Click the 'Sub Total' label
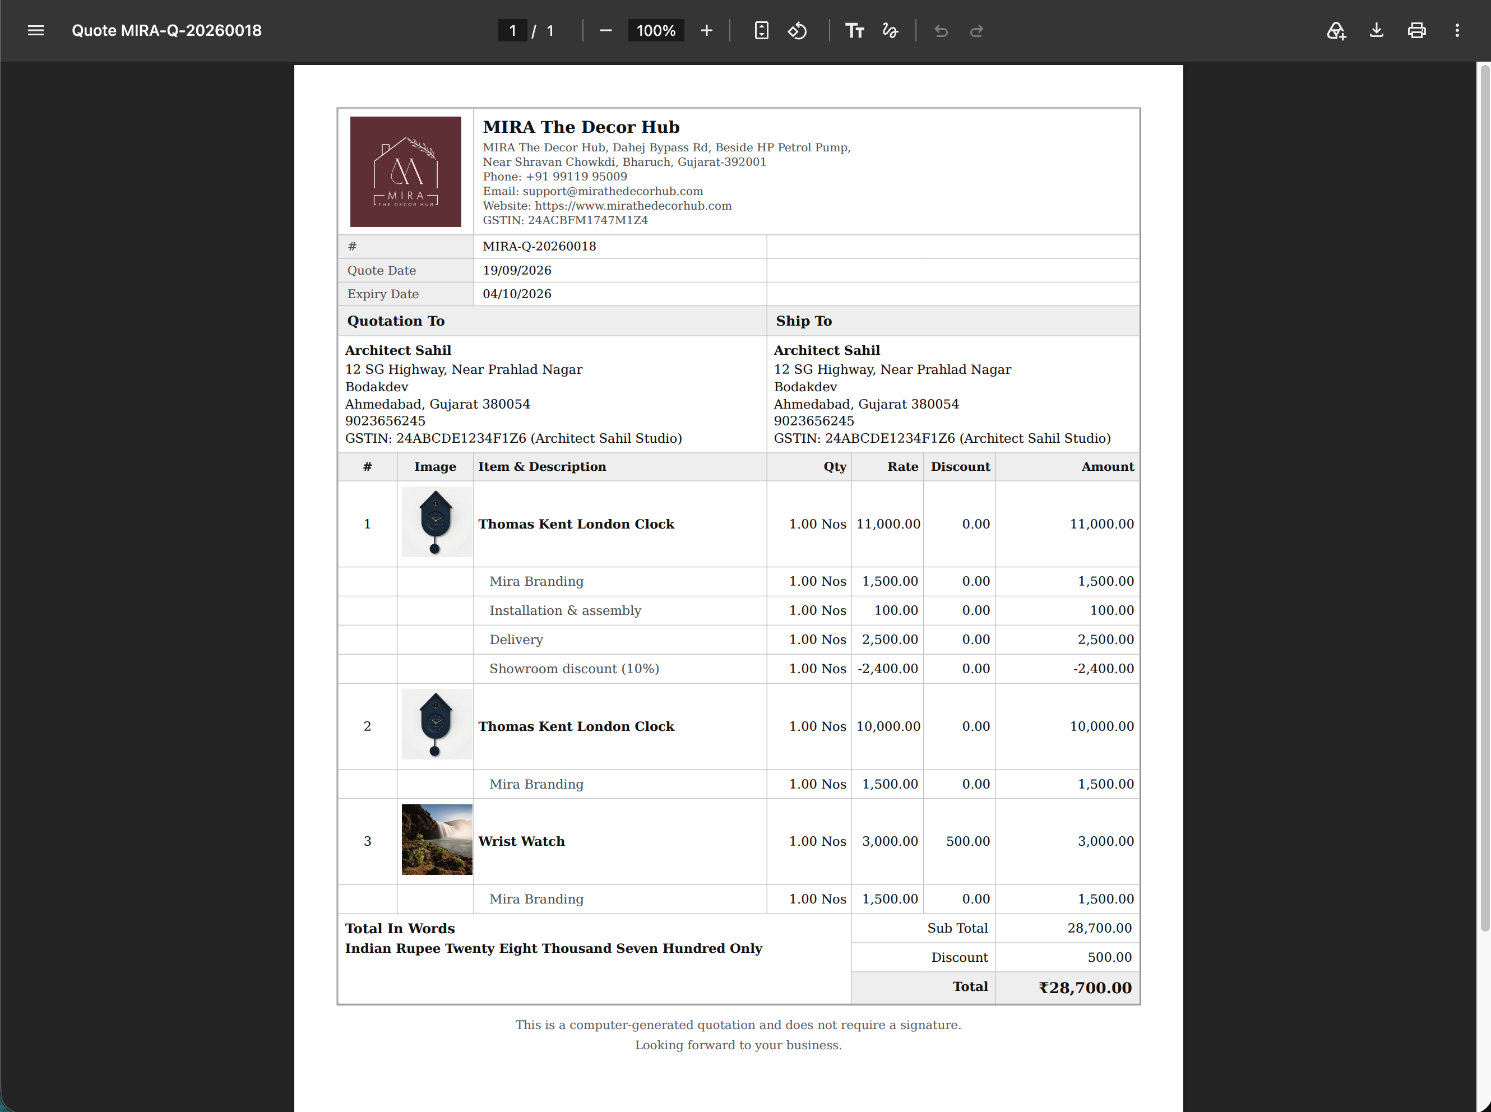This screenshot has height=1112, width=1491. (957, 928)
